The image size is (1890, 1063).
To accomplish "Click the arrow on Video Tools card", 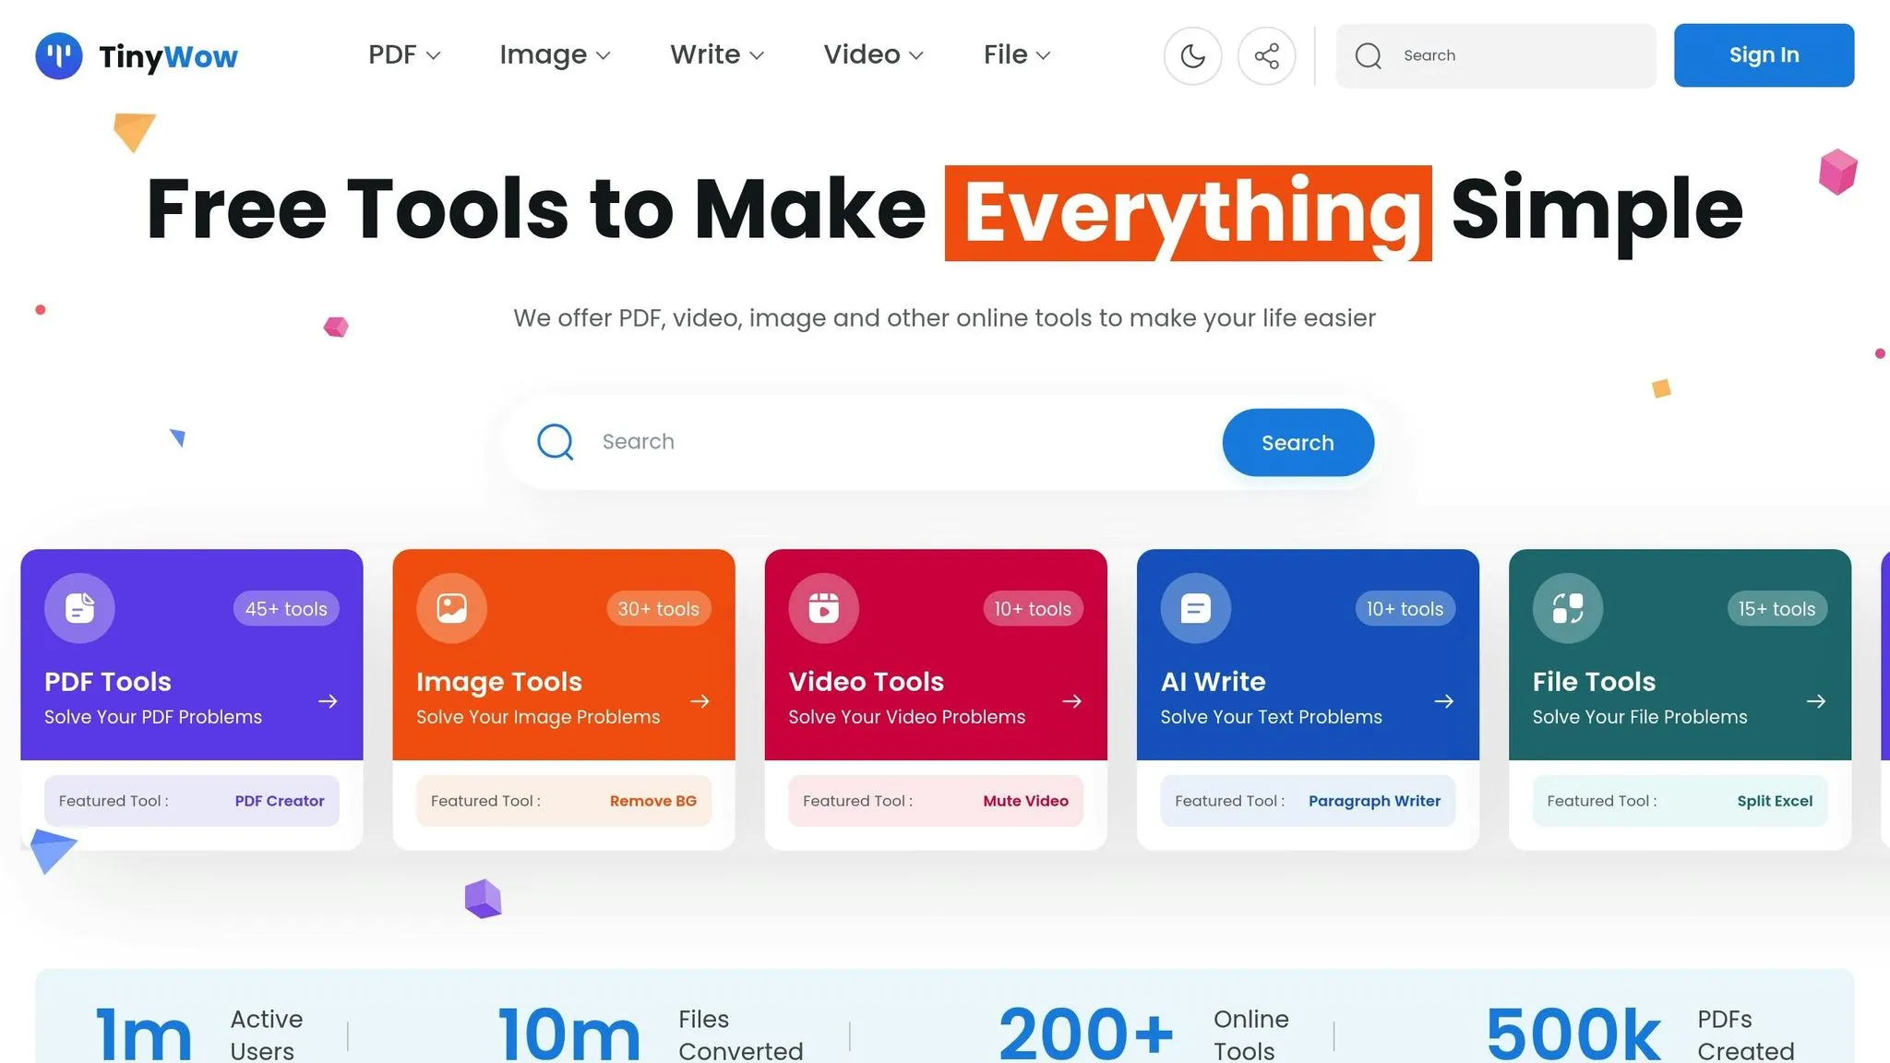I will [1071, 701].
